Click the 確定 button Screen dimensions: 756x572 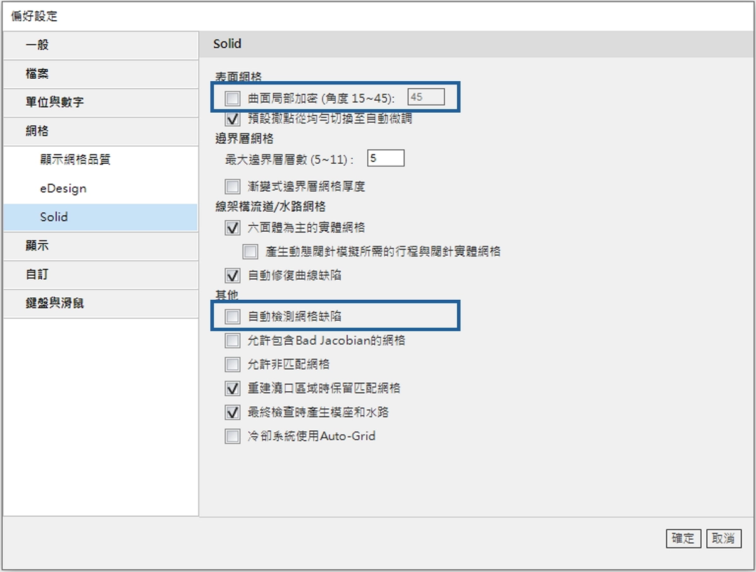tap(683, 538)
